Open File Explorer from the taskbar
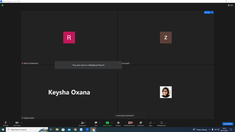235x132 pixels. (57, 129)
